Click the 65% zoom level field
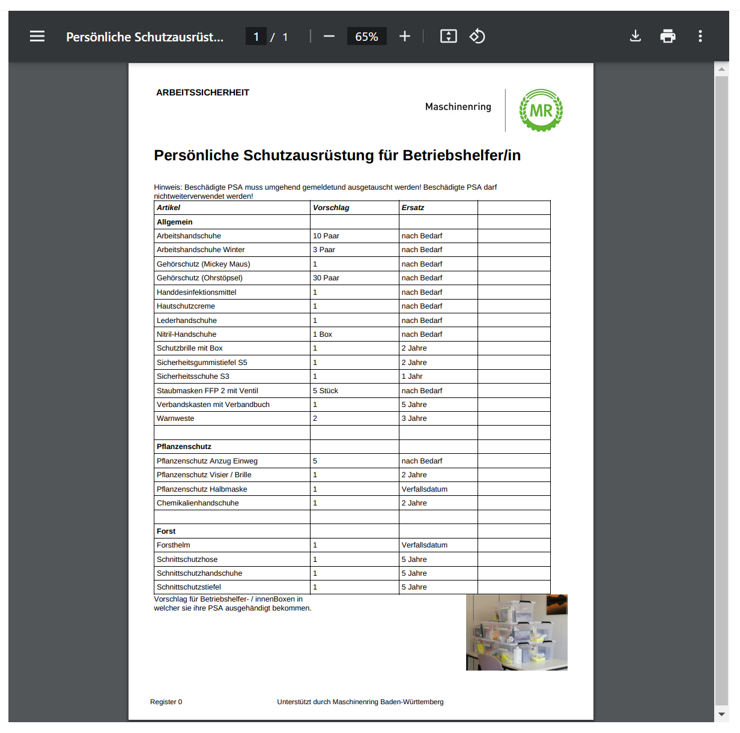The width and height of the screenshot is (740, 733). 366,37
